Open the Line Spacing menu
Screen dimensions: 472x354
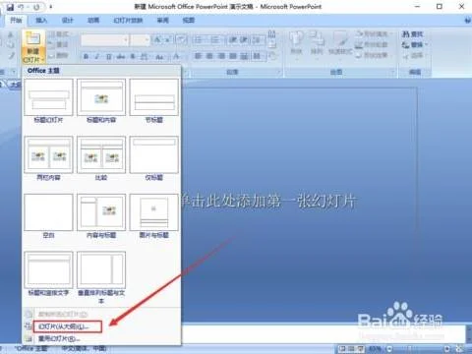click(x=257, y=40)
